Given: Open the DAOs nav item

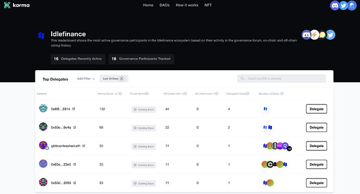Looking at the screenshot, I should pyautogui.click(x=165, y=5).
